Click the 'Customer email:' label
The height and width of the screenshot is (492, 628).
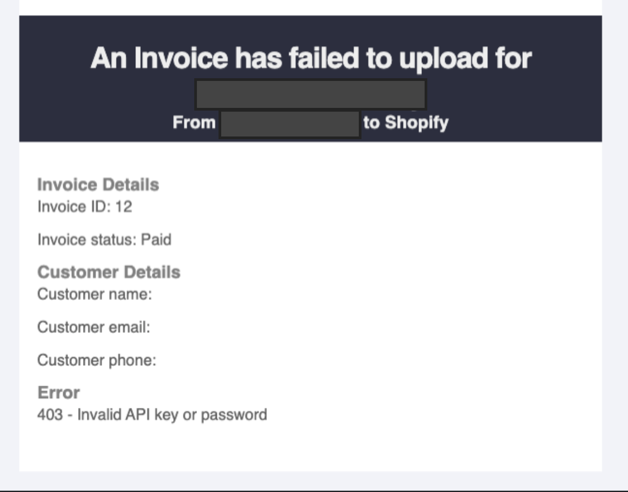click(x=94, y=327)
